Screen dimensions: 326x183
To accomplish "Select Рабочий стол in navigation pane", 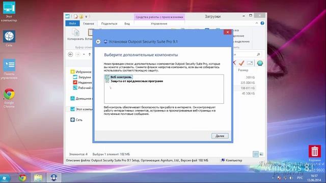I will point(83,88).
